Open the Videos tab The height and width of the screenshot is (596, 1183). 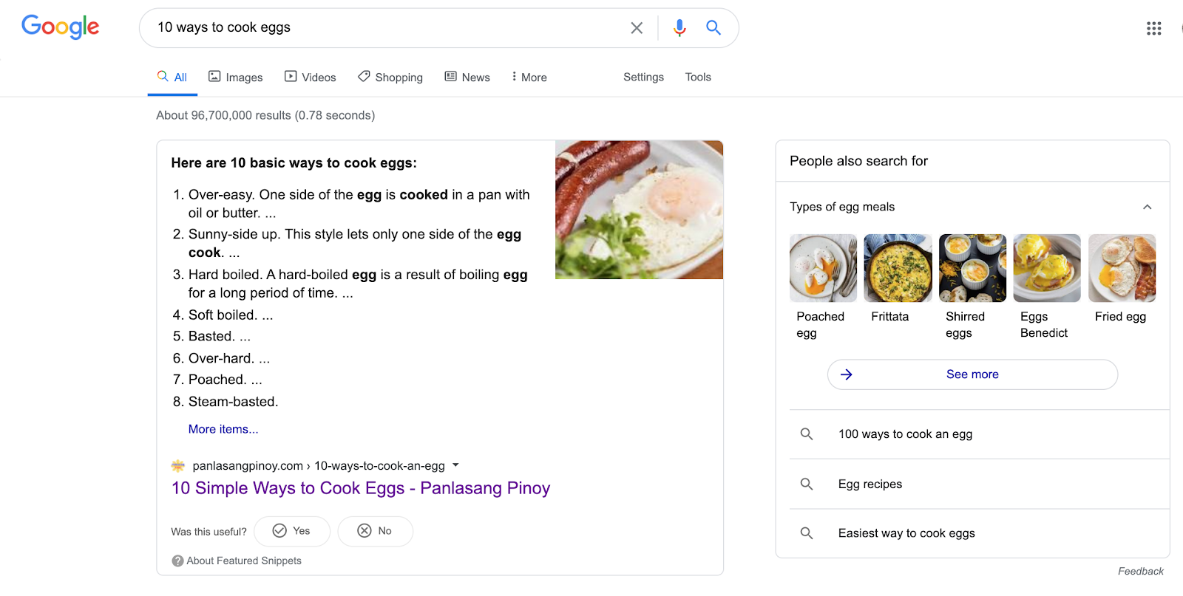(x=311, y=77)
